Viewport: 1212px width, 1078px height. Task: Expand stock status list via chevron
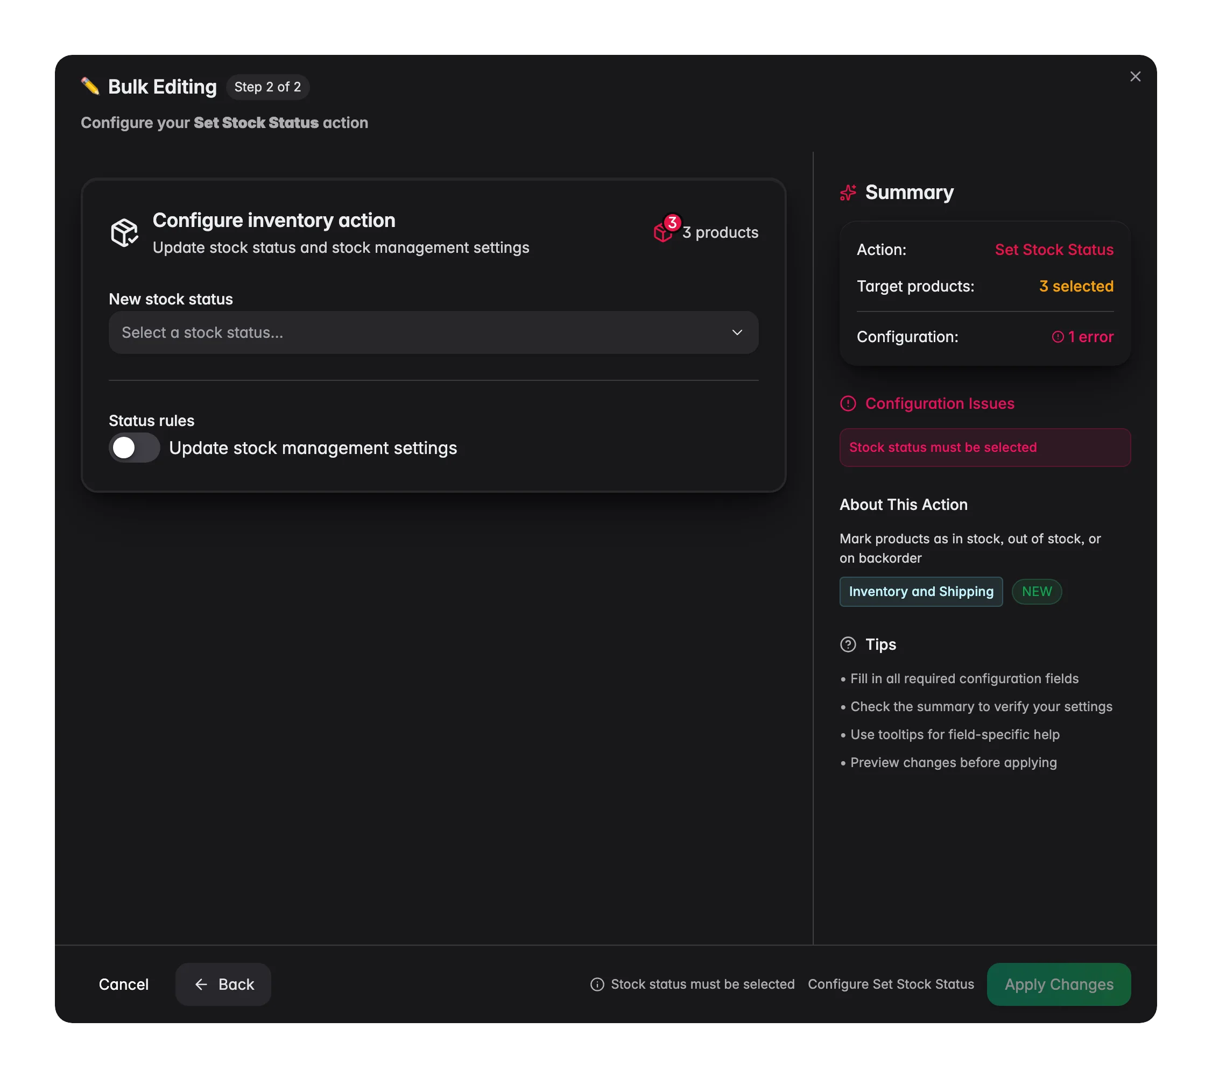tap(737, 332)
